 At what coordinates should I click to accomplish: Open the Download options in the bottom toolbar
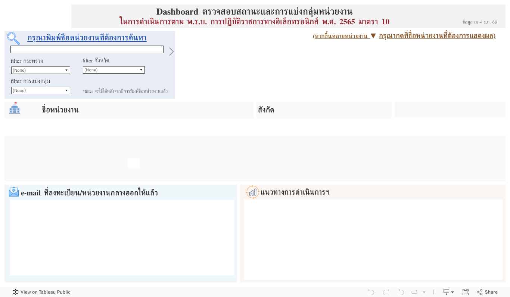[446, 292]
